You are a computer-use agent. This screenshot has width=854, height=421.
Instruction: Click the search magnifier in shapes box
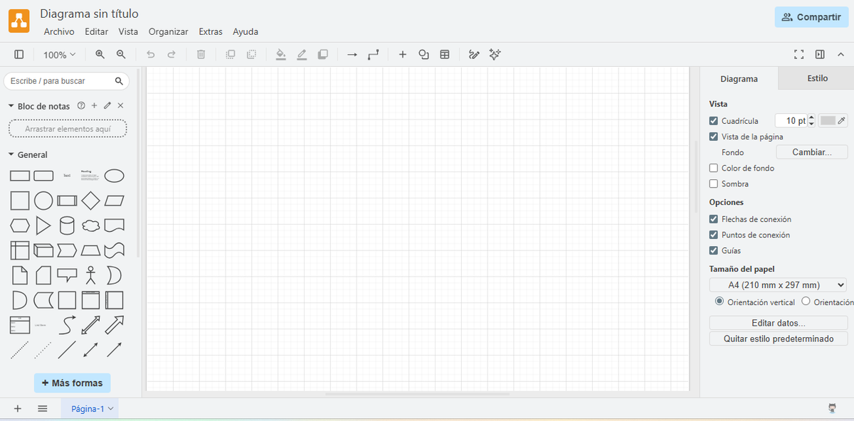[x=119, y=81]
